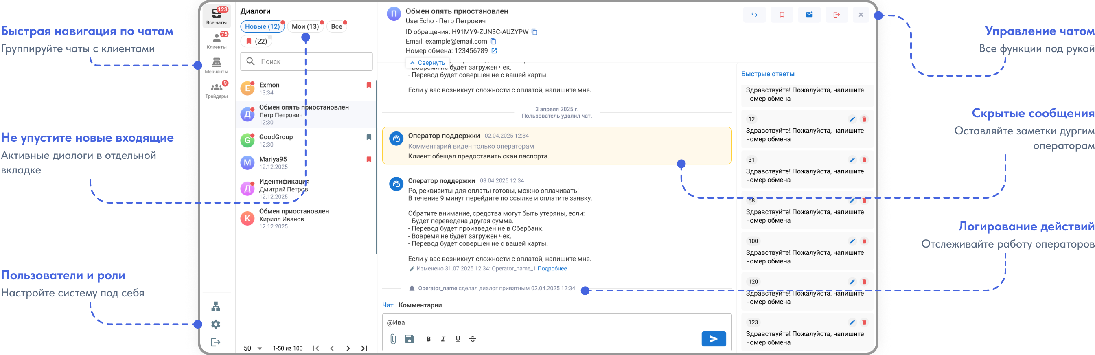Go to the previous page of dialogs

332,348
